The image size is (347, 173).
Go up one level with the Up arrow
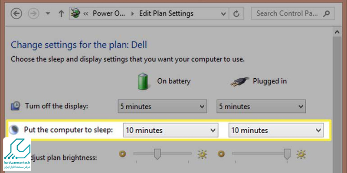tap(61, 14)
